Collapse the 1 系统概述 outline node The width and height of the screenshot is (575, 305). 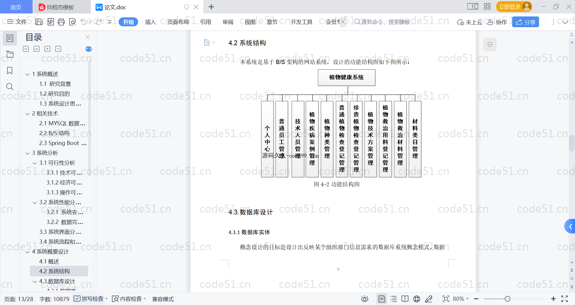point(28,74)
